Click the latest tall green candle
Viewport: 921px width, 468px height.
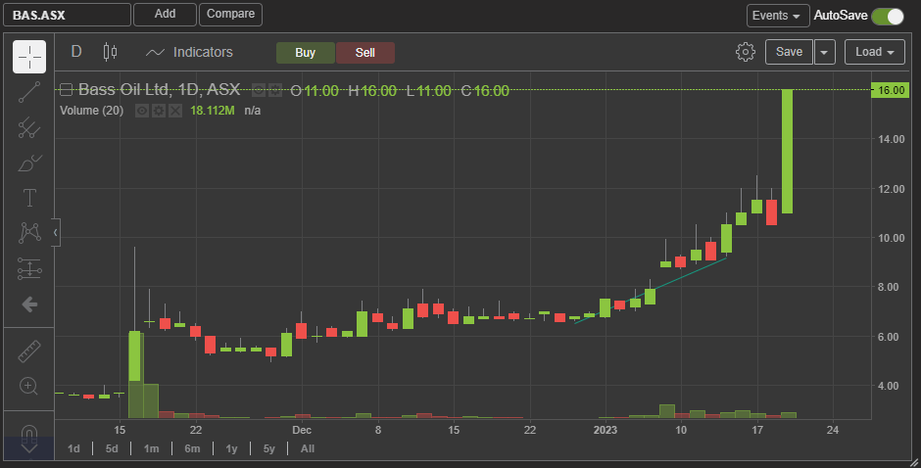(x=787, y=151)
